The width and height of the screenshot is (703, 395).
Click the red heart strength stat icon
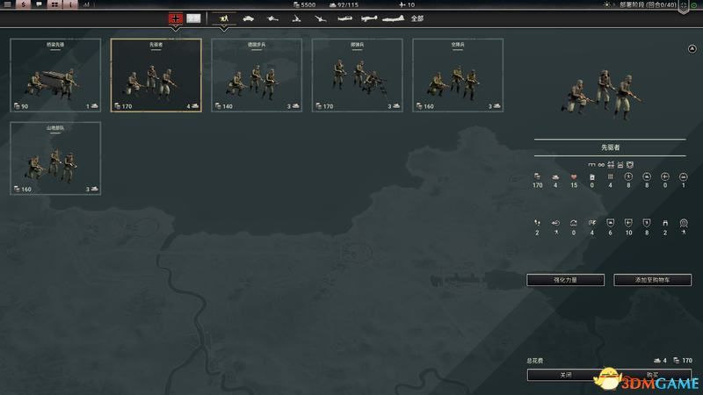tap(574, 177)
